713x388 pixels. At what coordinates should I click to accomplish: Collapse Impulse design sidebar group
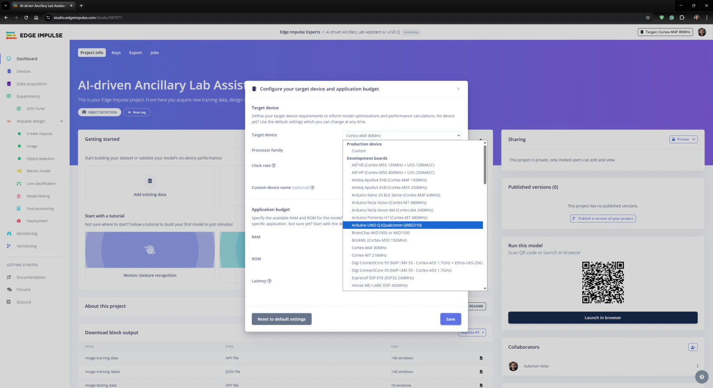coord(61,121)
